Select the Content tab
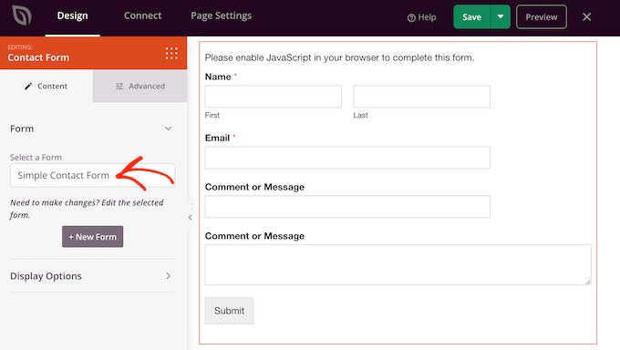The height and width of the screenshot is (350, 620). 46,87
